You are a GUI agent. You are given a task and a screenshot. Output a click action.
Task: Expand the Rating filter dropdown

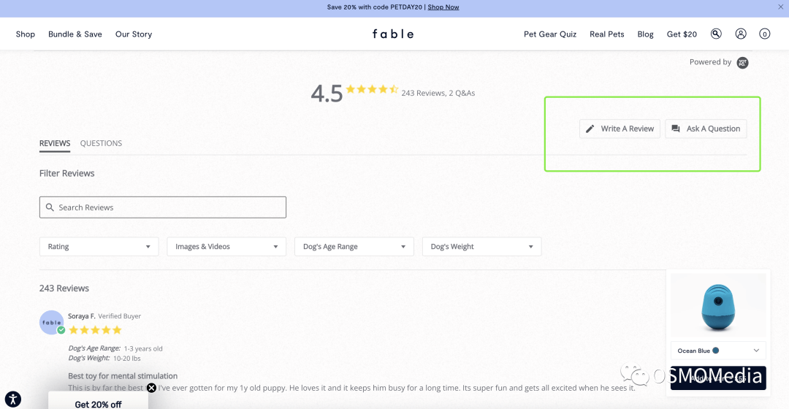click(99, 247)
